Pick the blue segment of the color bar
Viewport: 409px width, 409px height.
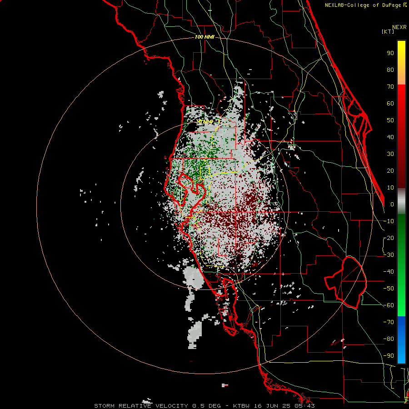point(401,339)
